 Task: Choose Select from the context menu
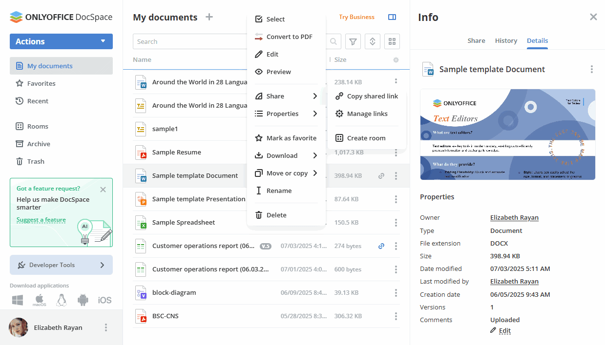point(286,19)
